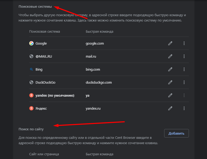The image size is (207, 159).
Task: Open three-dot menu for Яндекс row
Action: pyautogui.click(x=184, y=108)
